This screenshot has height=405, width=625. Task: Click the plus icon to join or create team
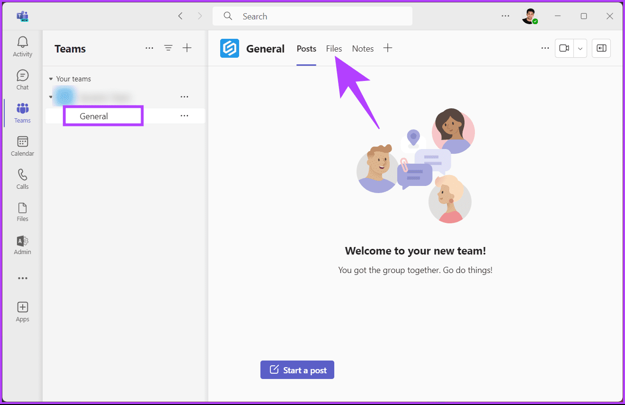click(x=187, y=48)
